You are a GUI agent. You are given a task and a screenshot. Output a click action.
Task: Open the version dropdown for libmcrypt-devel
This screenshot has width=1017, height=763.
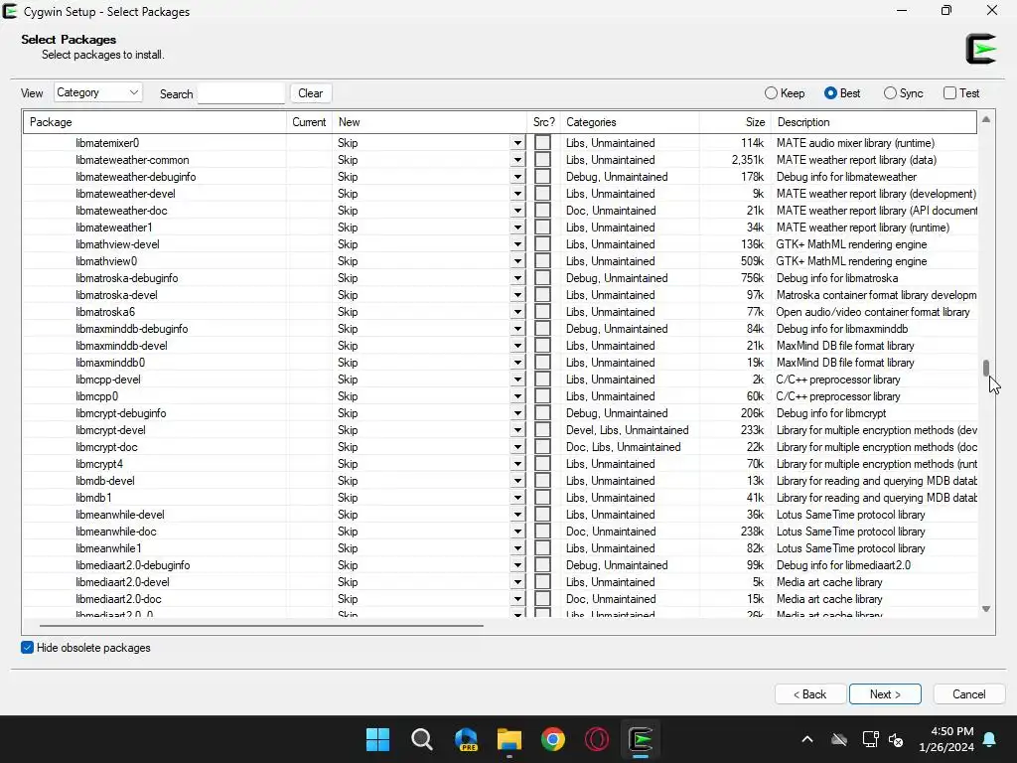click(x=517, y=430)
